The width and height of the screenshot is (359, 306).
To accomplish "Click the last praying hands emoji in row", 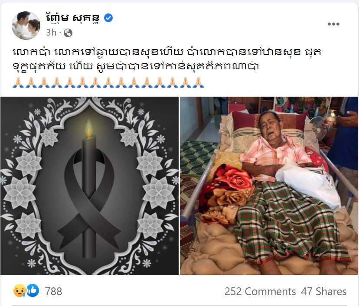I will pos(198,82).
